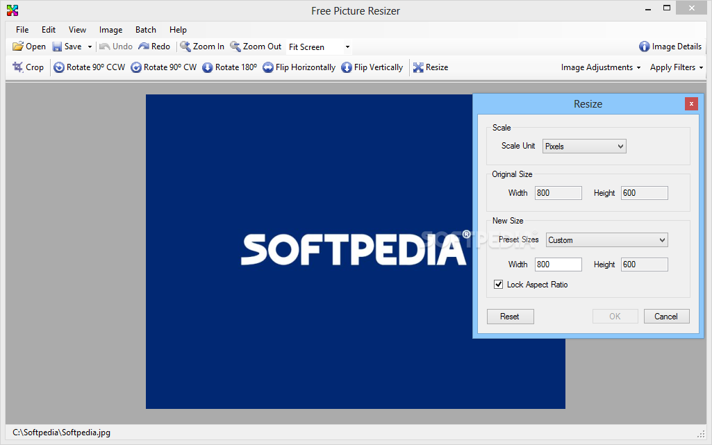712x445 pixels.
Task: Click the status bar resize grip
Action: point(701,434)
